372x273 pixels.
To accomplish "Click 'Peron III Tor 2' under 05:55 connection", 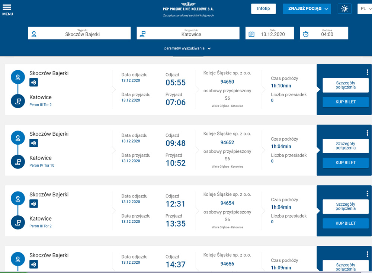I will [40, 105].
